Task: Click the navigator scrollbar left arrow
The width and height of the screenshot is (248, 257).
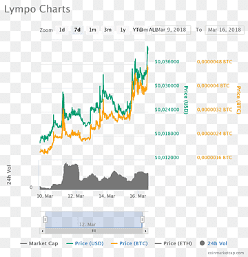Action: (x=43, y=231)
